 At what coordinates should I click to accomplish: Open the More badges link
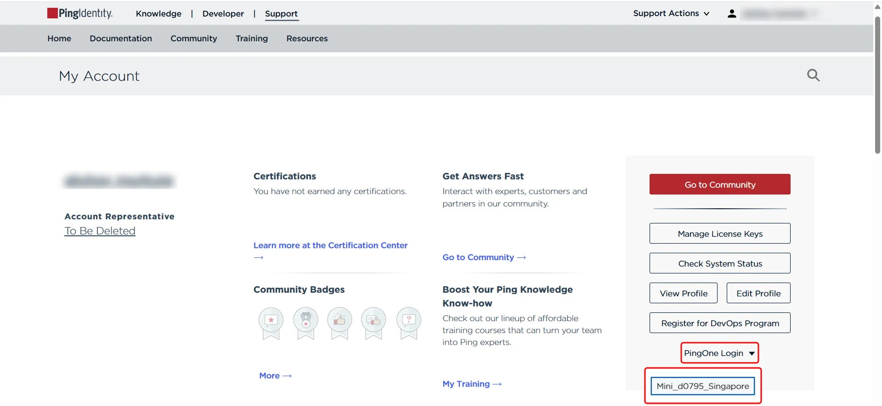(275, 376)
